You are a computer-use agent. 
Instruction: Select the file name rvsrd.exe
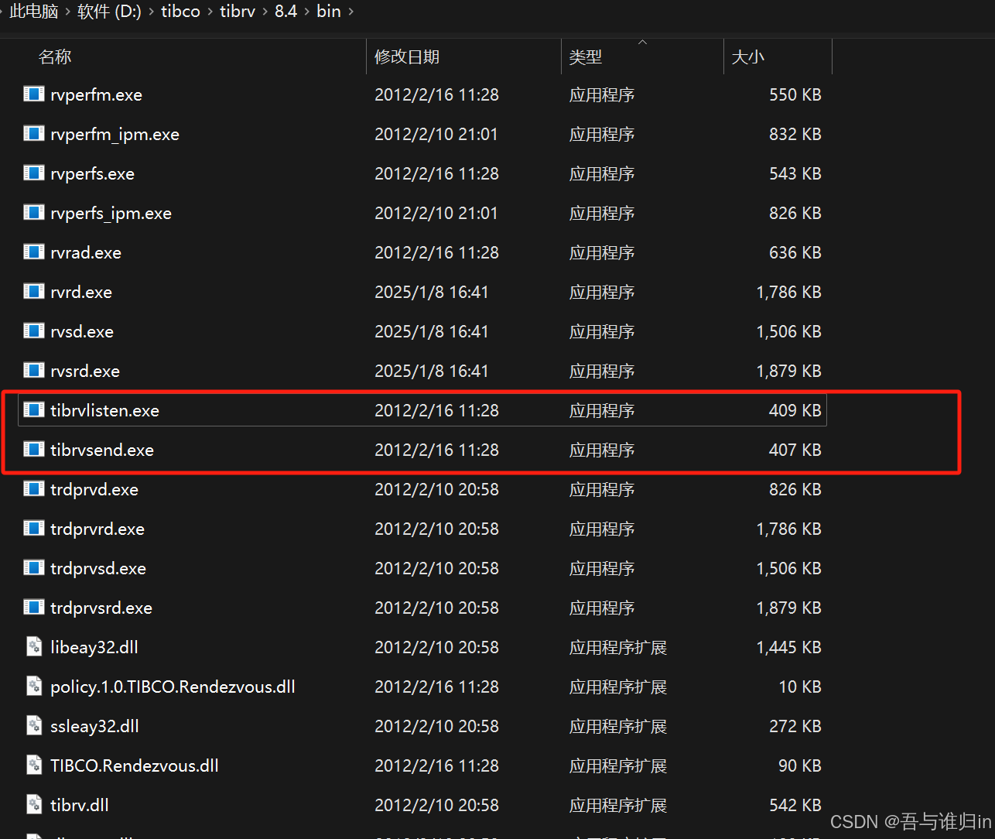(x=85, y=371)
